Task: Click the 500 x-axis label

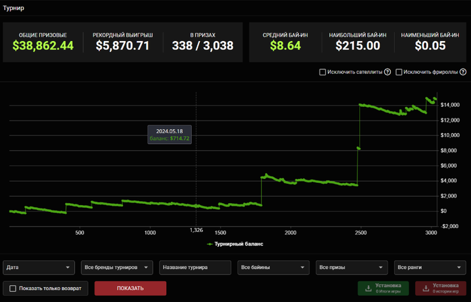Action: tap(79, 233)
